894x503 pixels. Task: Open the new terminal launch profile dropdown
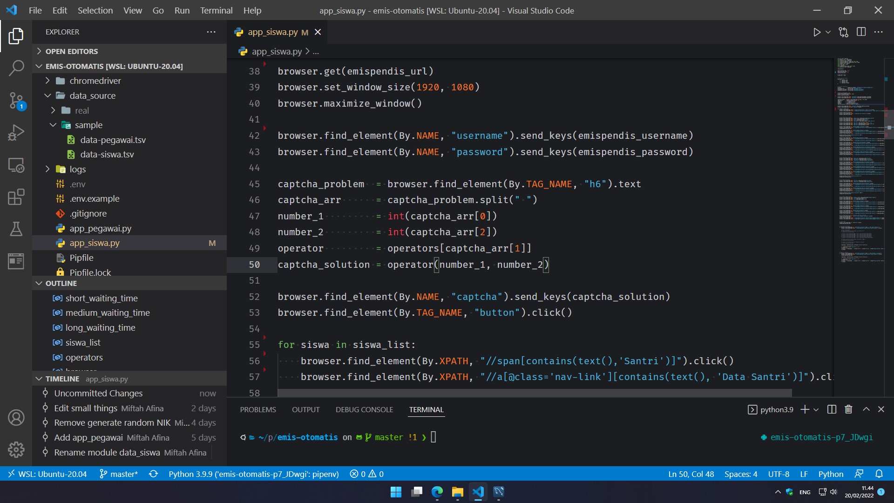pos(816,410)
